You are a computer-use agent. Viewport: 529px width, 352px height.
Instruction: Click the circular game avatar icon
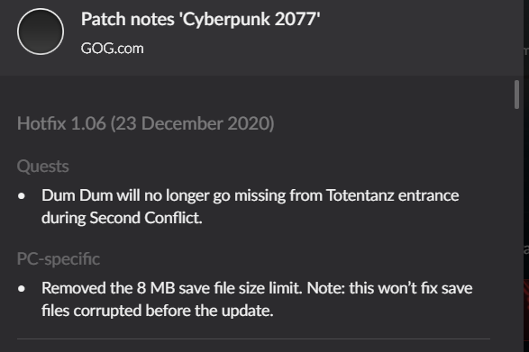tap(41, 32)
